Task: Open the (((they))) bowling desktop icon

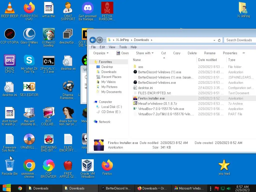Action: pyautogui.click(x=48, y=37)
